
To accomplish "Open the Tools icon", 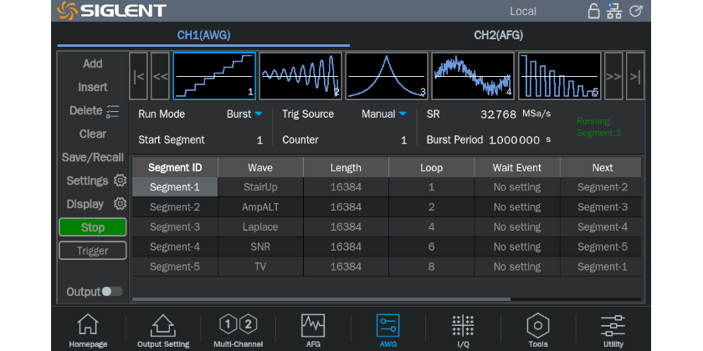I will pos(537,330).
